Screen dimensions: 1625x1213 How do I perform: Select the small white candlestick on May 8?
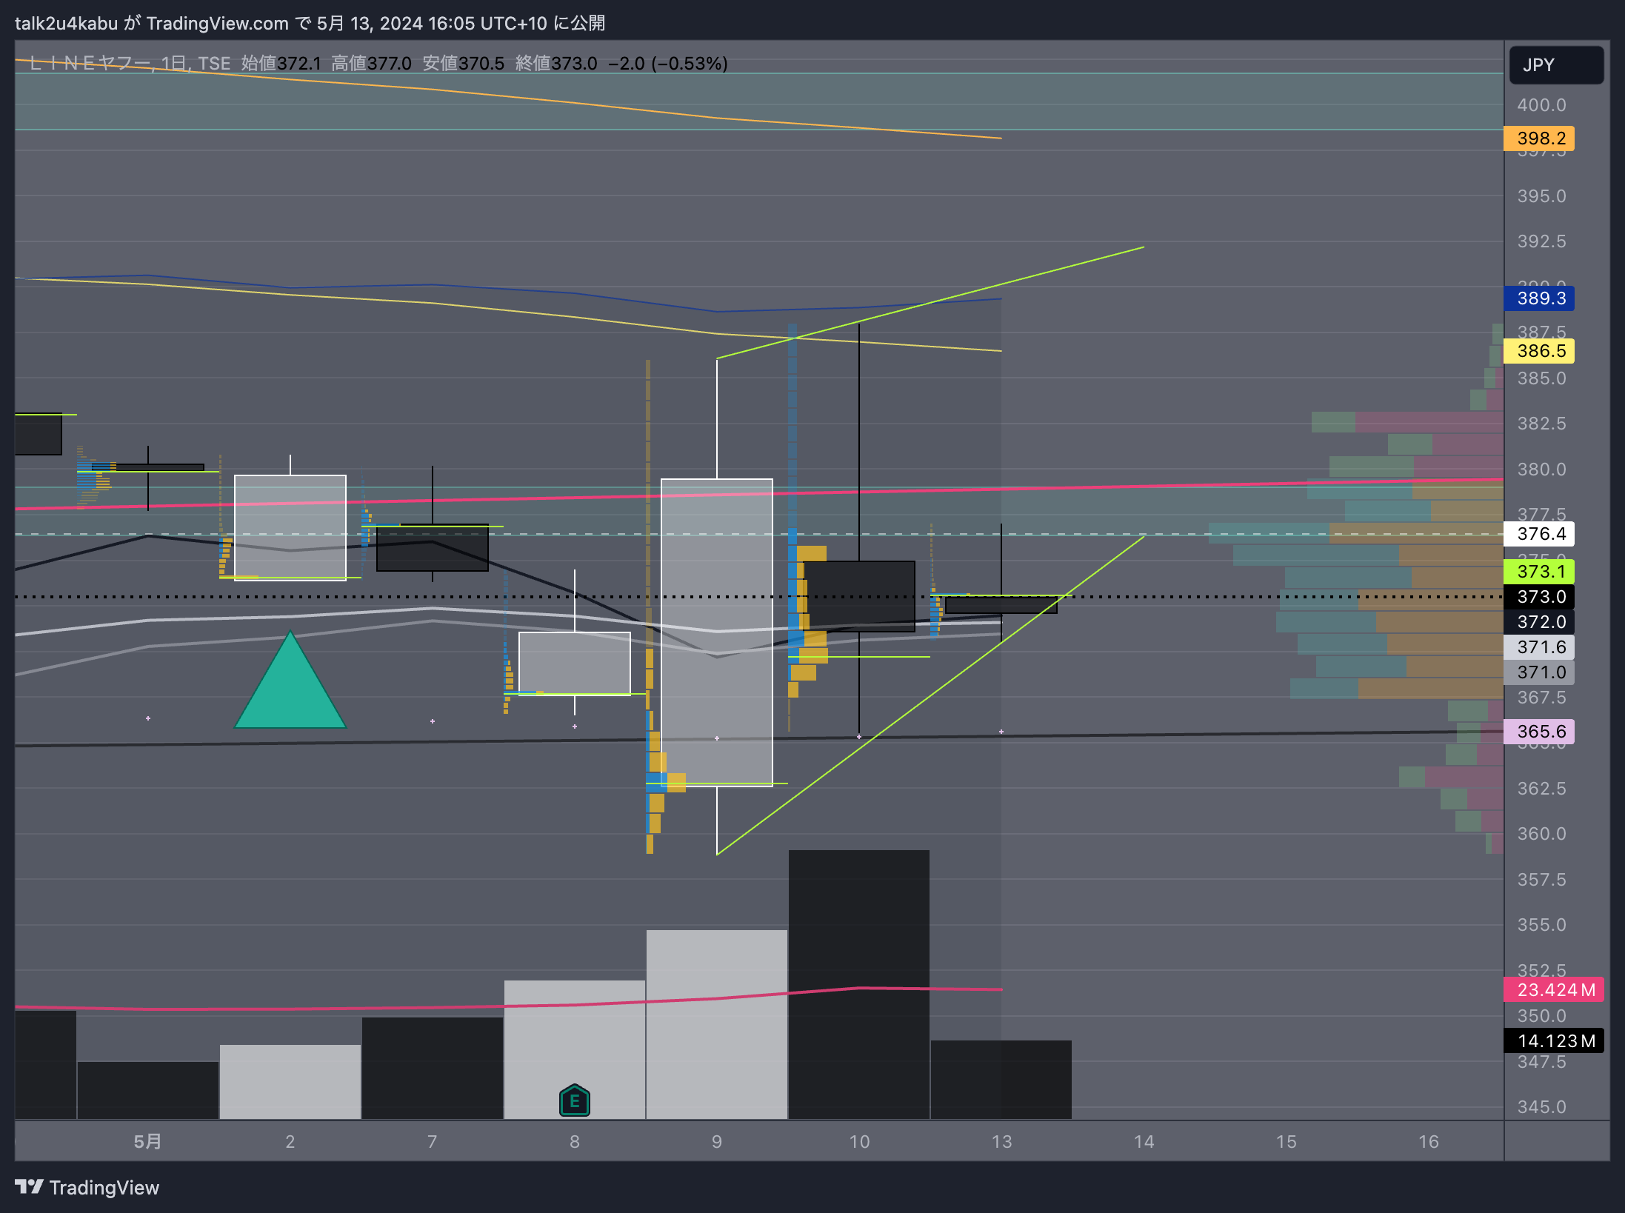[x=575, y=663]
